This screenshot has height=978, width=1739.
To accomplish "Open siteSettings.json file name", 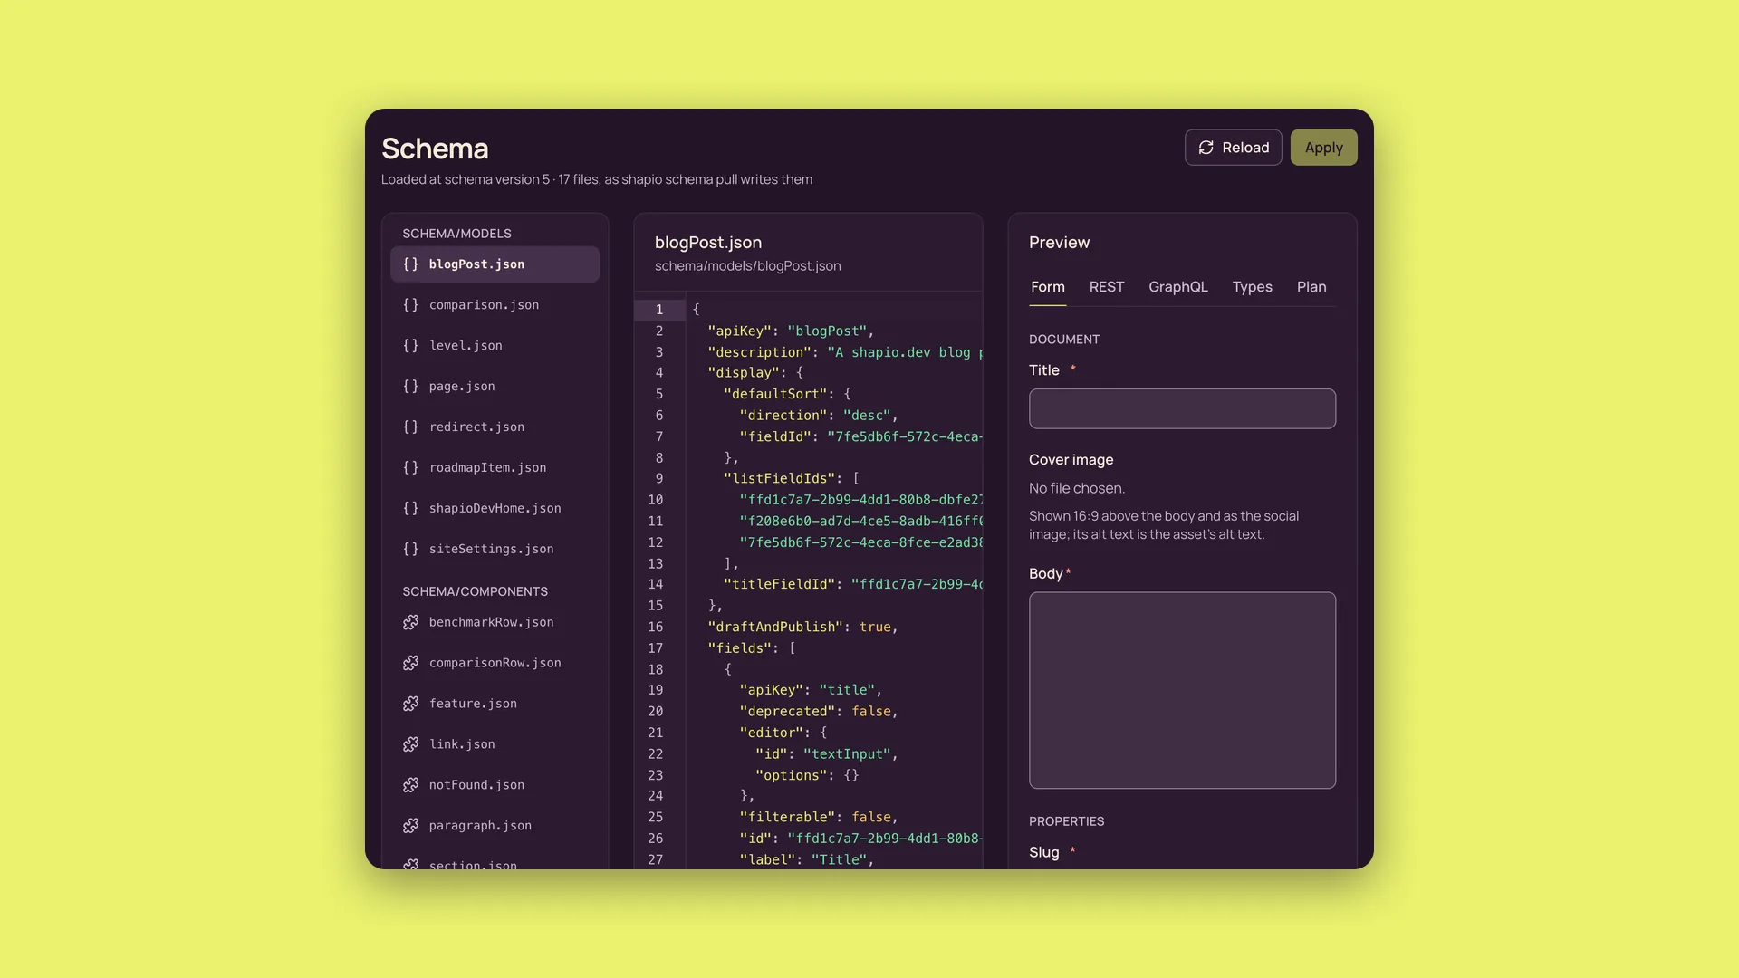I will tap(491, 550).
